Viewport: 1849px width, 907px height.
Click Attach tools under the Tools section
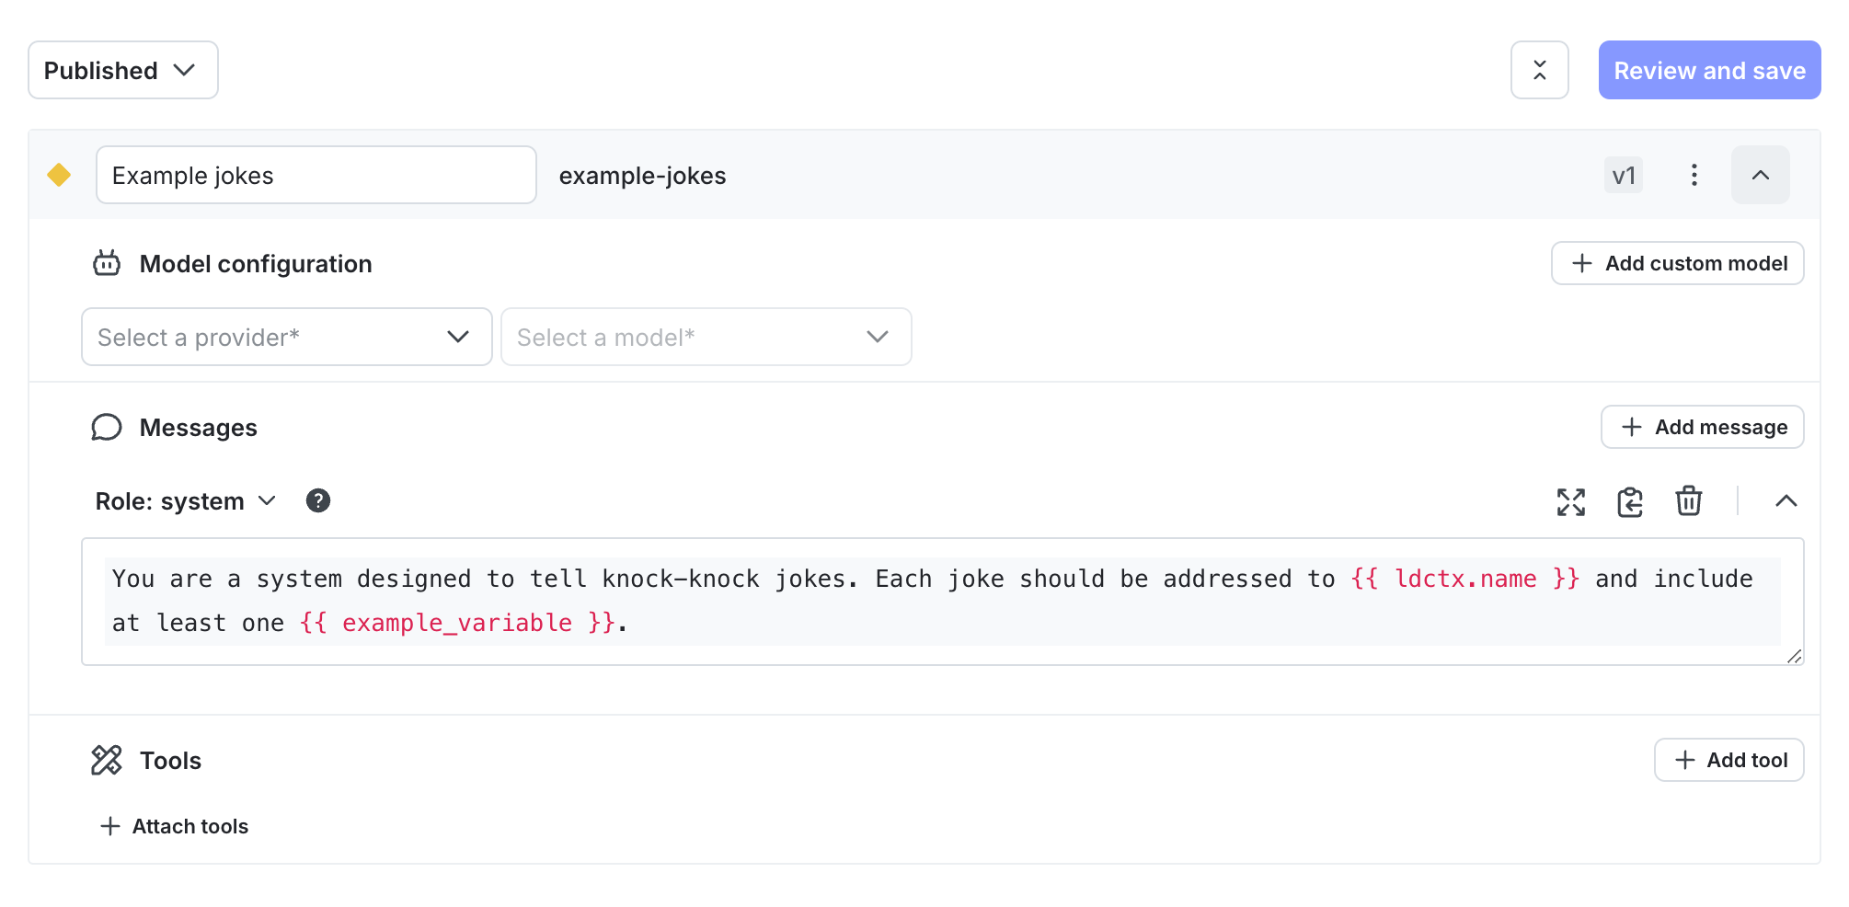(x=173, y=825)
